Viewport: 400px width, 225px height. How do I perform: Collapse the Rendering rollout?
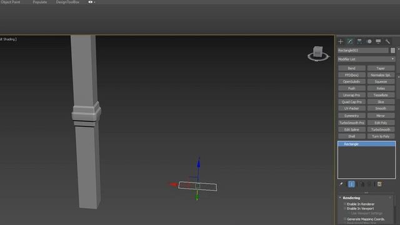click(x=340, y=197)
